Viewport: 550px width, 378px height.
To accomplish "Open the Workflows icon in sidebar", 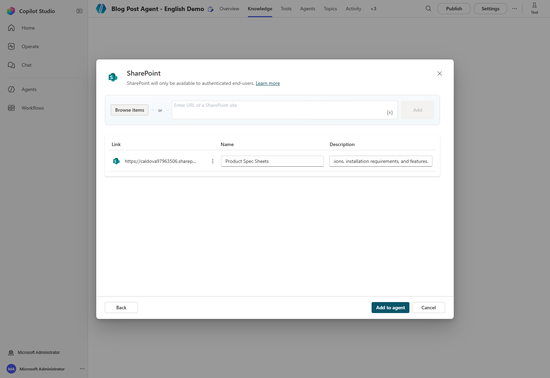I will pos(11,108).
